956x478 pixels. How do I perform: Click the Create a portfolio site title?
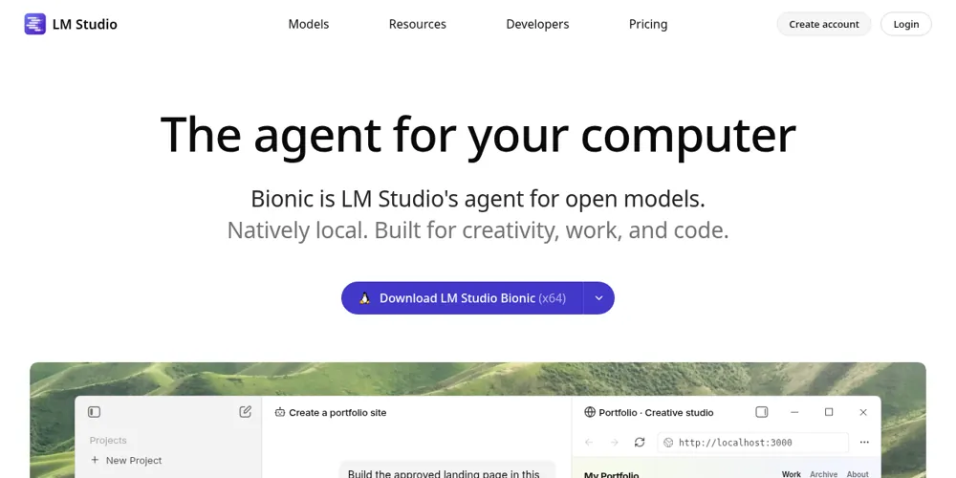point(337,413)
